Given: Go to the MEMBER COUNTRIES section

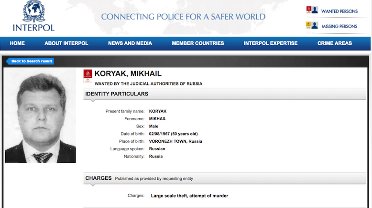Looking at the screenshot, I should [x=198, y=43].
